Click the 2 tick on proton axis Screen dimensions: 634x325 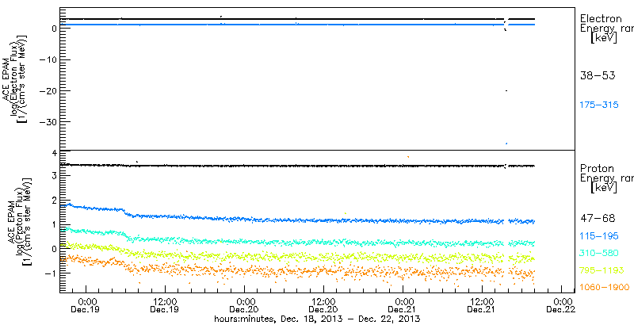52,200
